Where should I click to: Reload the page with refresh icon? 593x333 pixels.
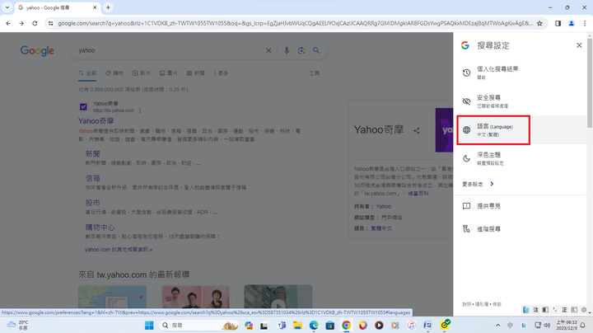click(35, 23)
